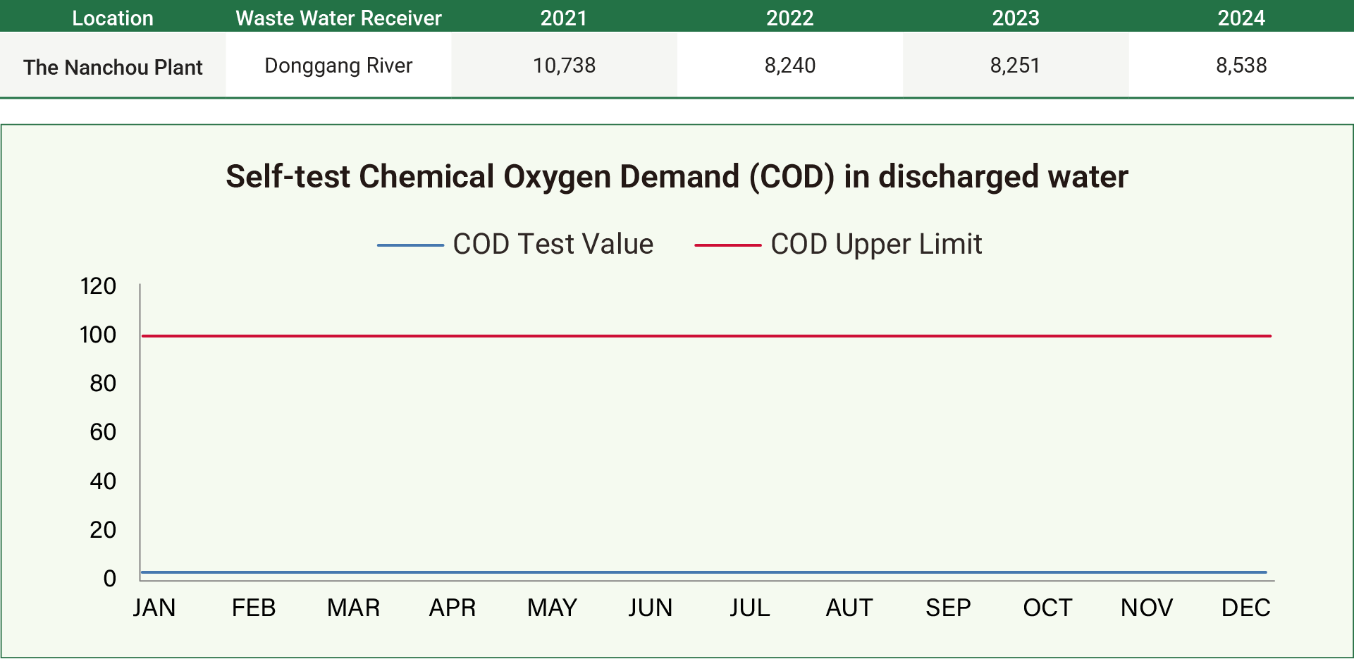1354x659 pixels.
Task: Click the DEC label on x-axis
Action: coord(1245,608)
